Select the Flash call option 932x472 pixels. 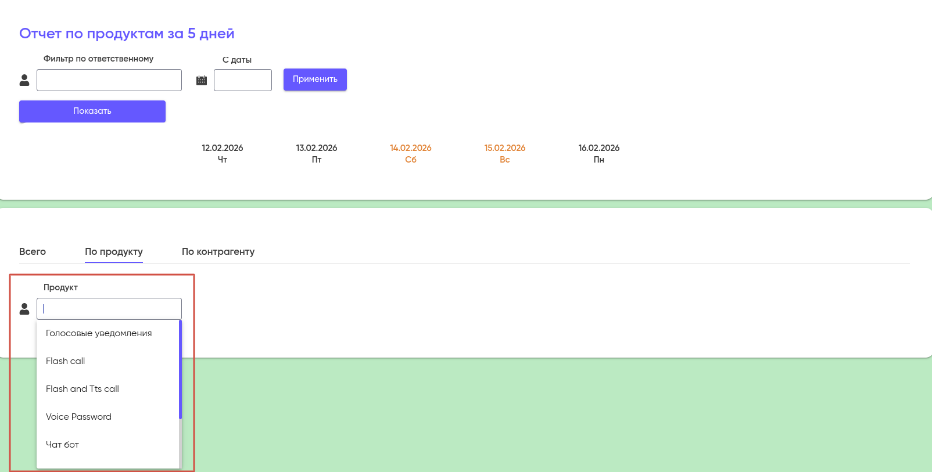click(x=66, y=361)
